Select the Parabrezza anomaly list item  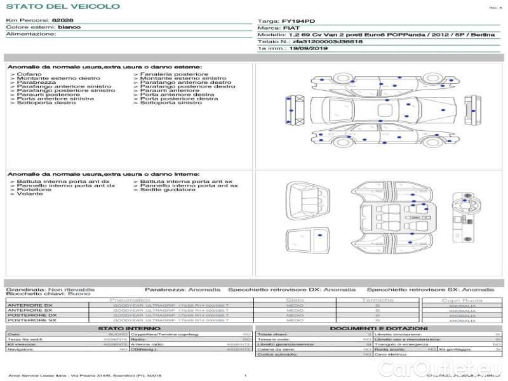point(36,83)
